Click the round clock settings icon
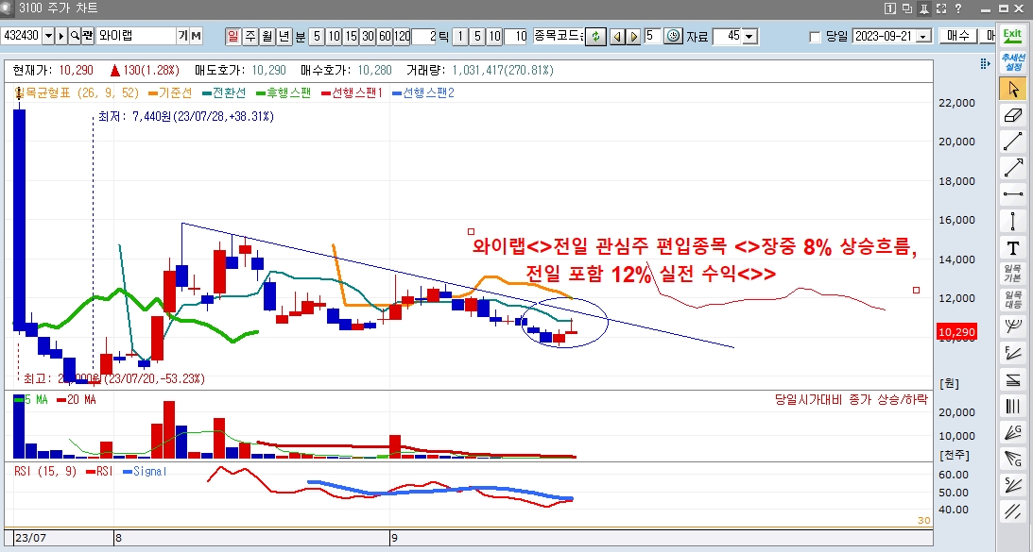The height and width of the screenshot is (552, 1033). pos(673,36)
